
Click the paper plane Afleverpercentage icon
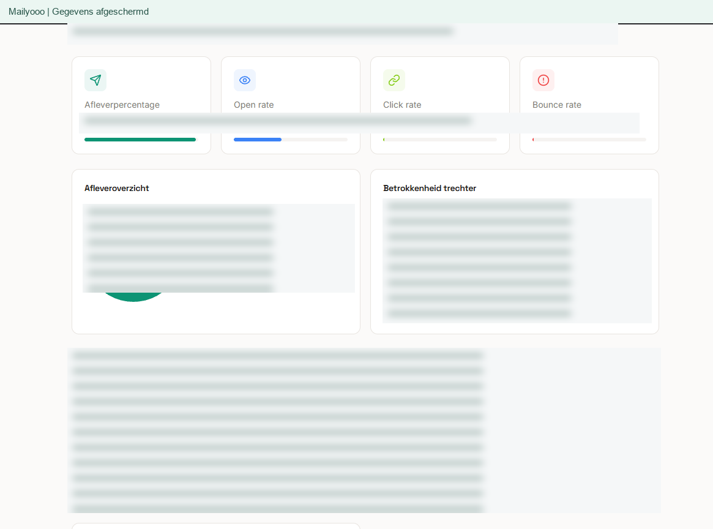pyautogui.click(x=95, y=80)
